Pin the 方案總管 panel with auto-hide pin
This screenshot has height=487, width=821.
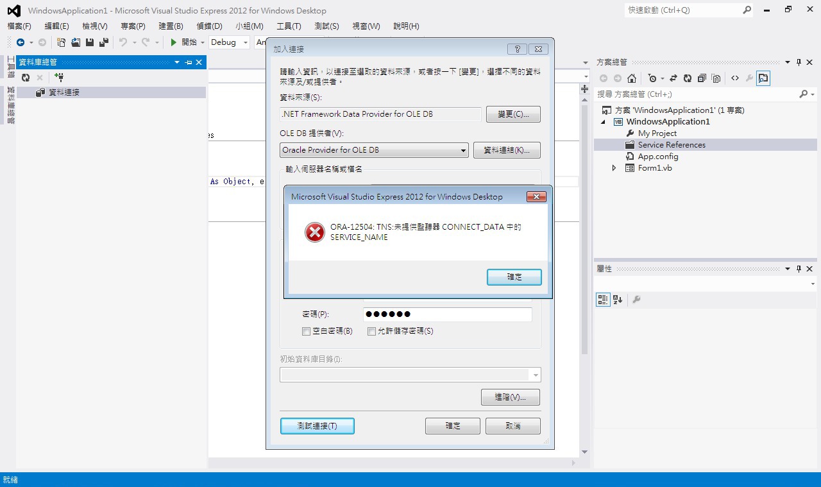pos(799,62)
